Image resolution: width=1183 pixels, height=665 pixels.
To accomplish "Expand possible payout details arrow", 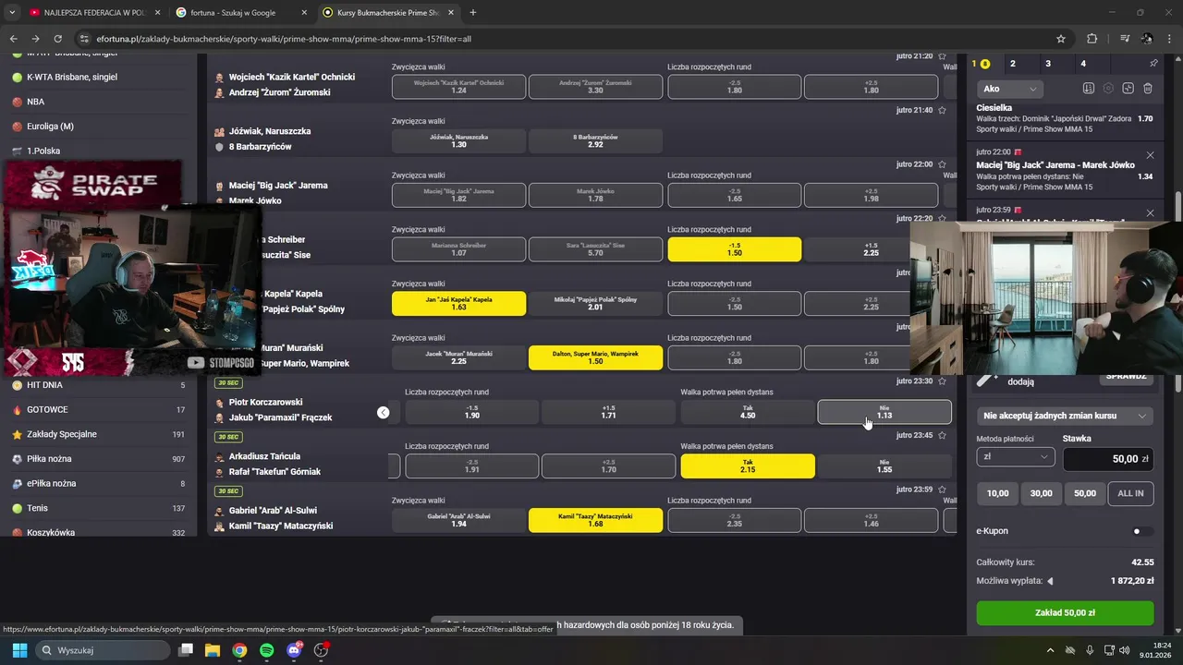I will click(x=1050, y=581).
